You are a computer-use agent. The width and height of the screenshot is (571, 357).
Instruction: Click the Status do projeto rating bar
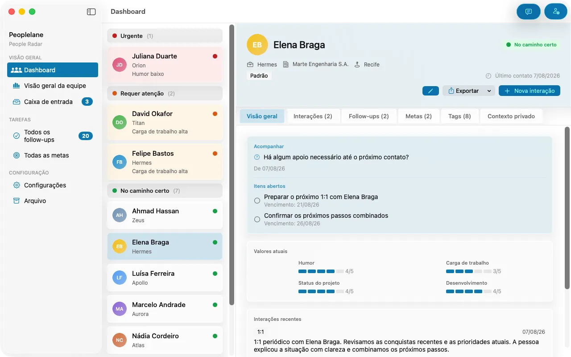321,291
